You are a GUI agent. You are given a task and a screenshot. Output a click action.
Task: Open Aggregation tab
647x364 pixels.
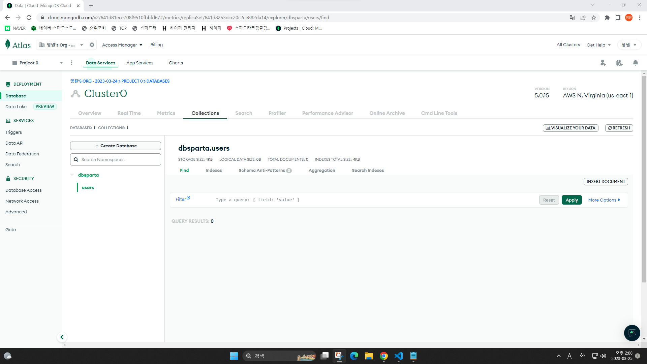tap(322, 170)
